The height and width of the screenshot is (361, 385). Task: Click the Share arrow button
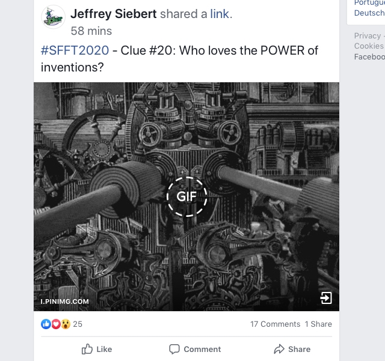292,349
